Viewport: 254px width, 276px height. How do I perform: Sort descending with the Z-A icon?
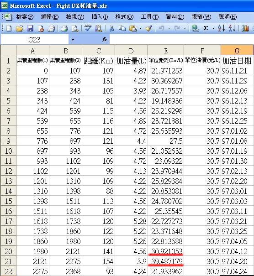point(232,28)
